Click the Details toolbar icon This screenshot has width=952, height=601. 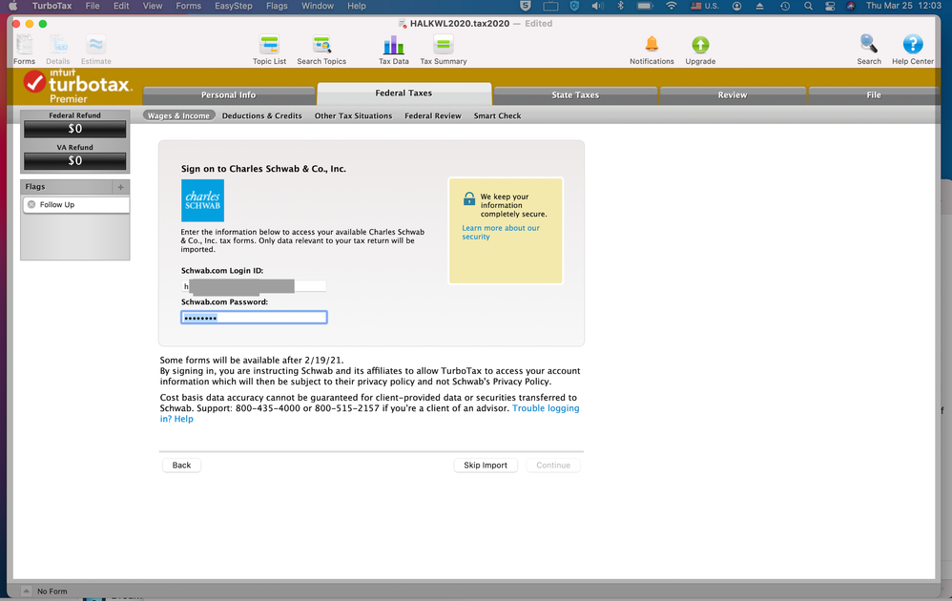57,50
